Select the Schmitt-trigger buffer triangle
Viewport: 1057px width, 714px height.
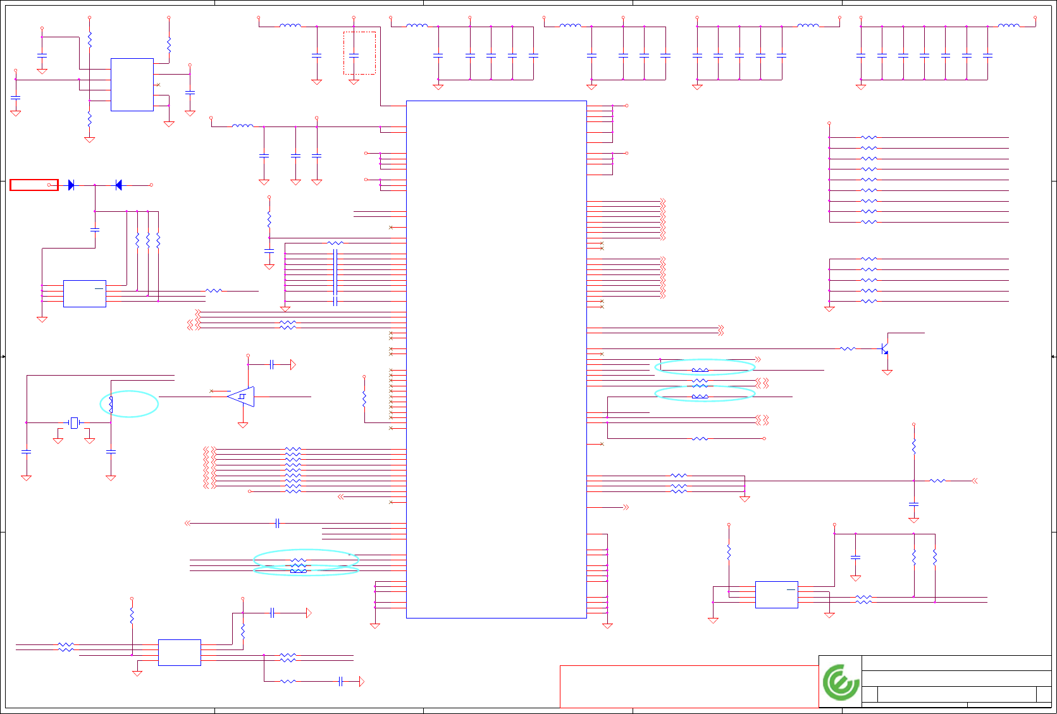click(x=241, y=397)
